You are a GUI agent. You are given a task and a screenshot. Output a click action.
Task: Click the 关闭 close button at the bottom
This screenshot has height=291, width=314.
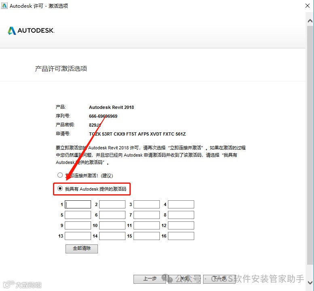point(185,279)
